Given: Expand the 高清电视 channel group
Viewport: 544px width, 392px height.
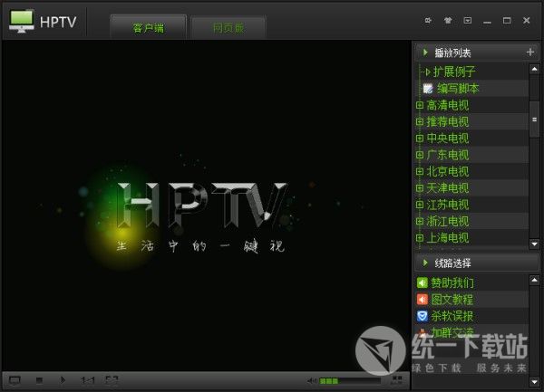Looking at the screenshot, I should (x=420, y=105).
